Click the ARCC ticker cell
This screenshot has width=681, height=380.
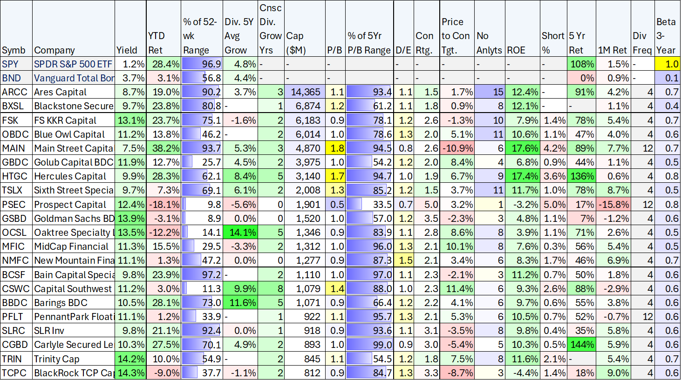click(16, 92)
